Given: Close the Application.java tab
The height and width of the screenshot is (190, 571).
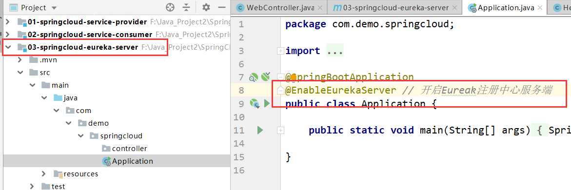Looking at the screenshot, I should click(x=540, y=8).
